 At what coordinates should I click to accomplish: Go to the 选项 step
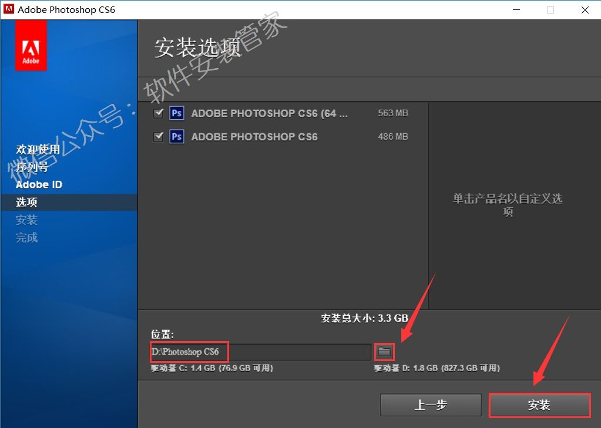coord(26,202)
